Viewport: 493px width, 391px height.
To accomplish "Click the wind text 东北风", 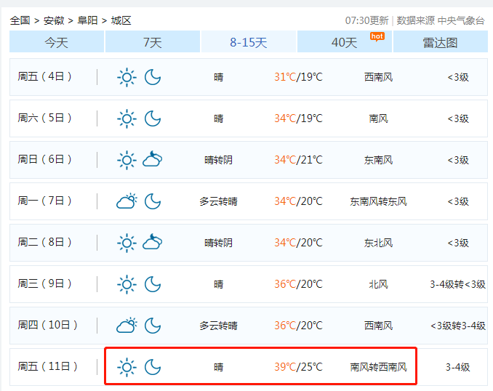I will [x=379, y=243].
